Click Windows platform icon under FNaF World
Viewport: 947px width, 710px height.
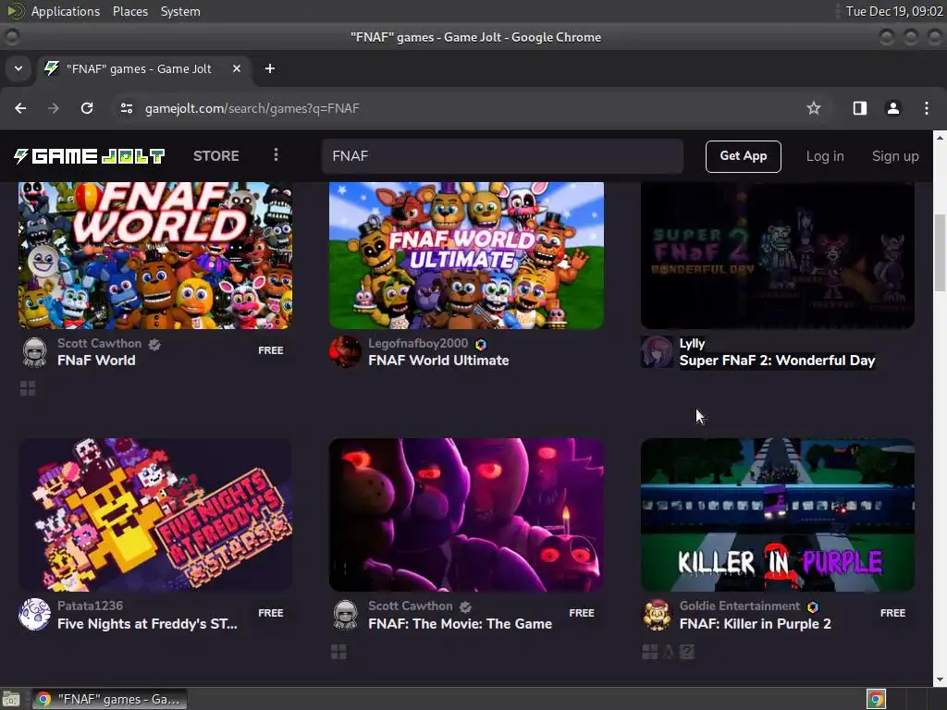tap(28, 389)
